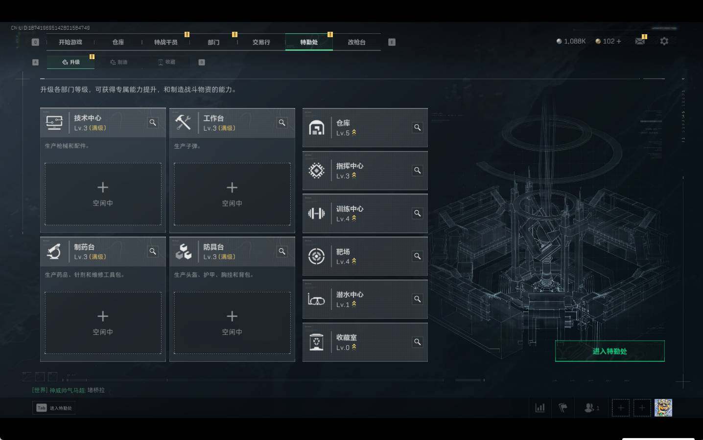Click the flag icon in bottom bar

563,408
